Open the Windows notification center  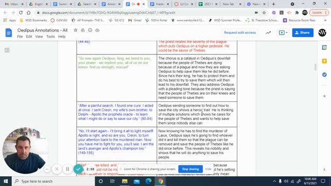tap(323, 181)
